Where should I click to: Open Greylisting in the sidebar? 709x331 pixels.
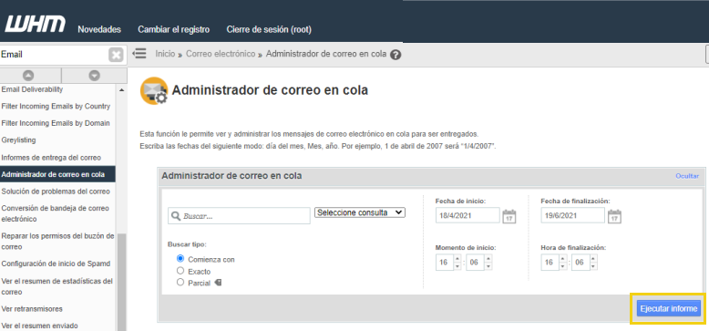click(x=18, y=140)
